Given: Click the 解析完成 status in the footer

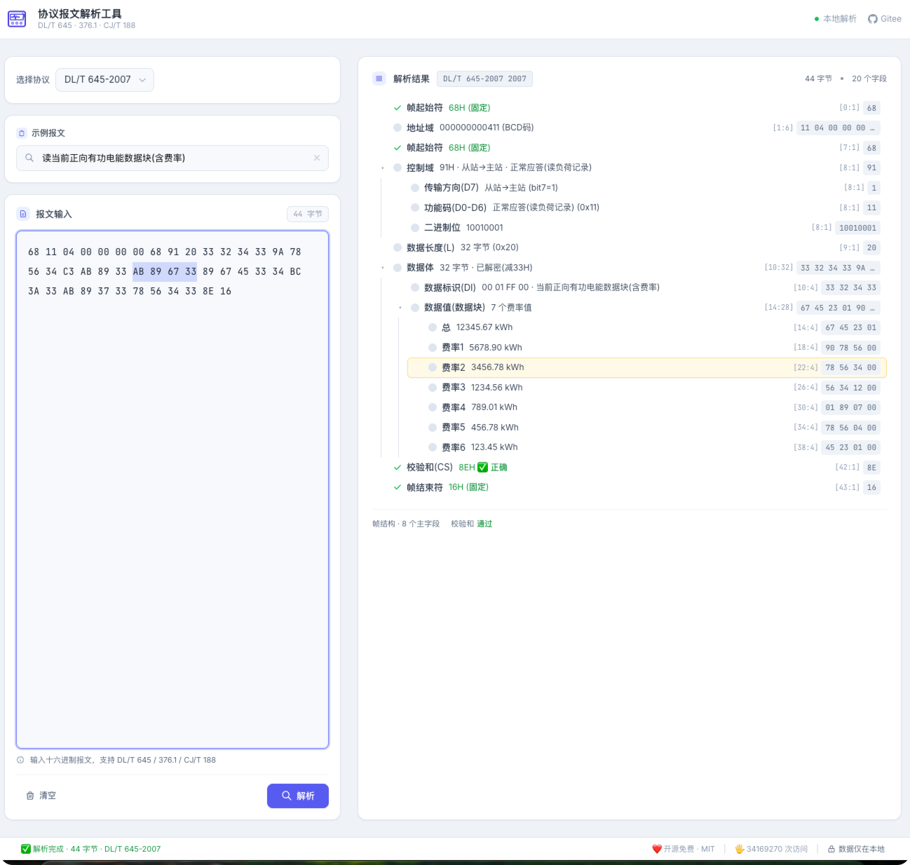Looking at the screenshot, I should point(91,849).
